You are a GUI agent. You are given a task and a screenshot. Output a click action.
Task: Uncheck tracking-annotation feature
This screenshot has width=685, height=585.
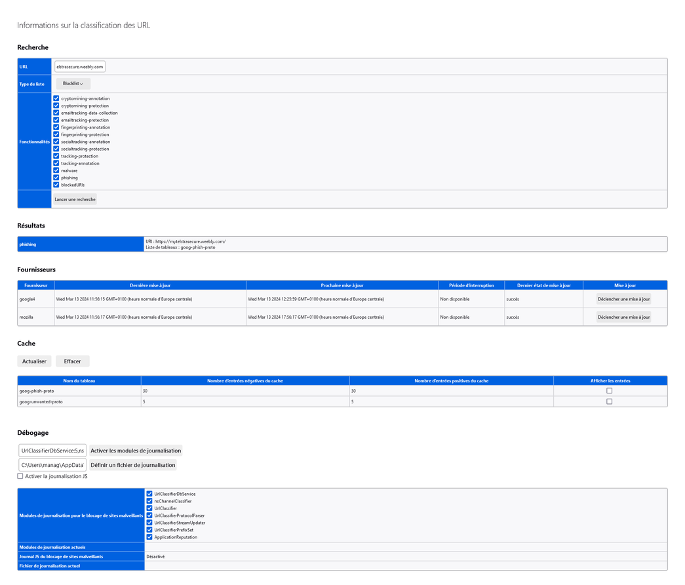coord(56,163)
